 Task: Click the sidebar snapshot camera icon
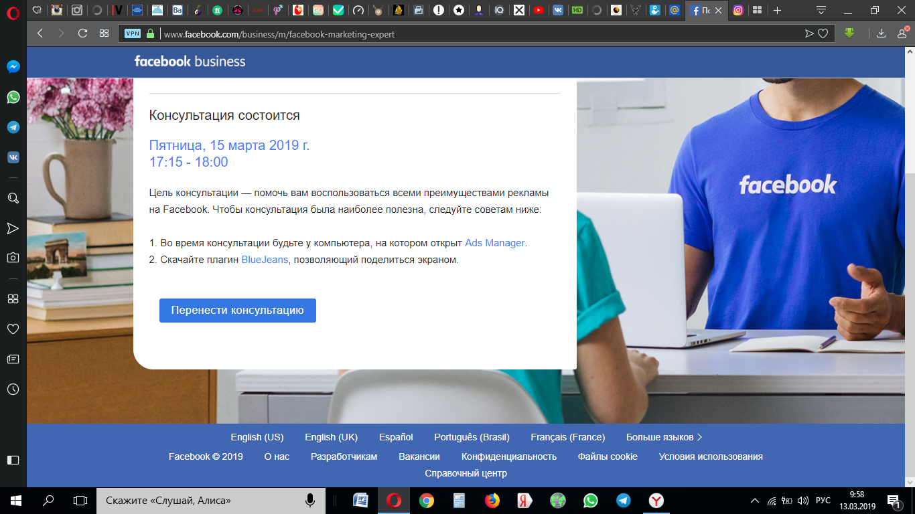[x=13, y=258]
